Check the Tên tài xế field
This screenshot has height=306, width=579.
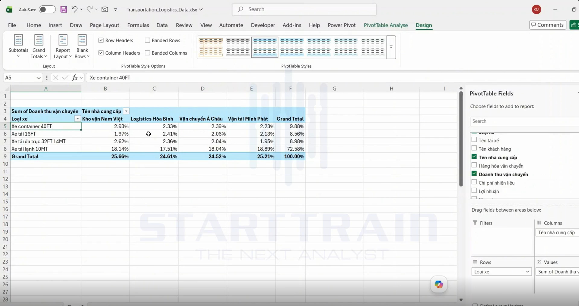(x=474, y=140)
